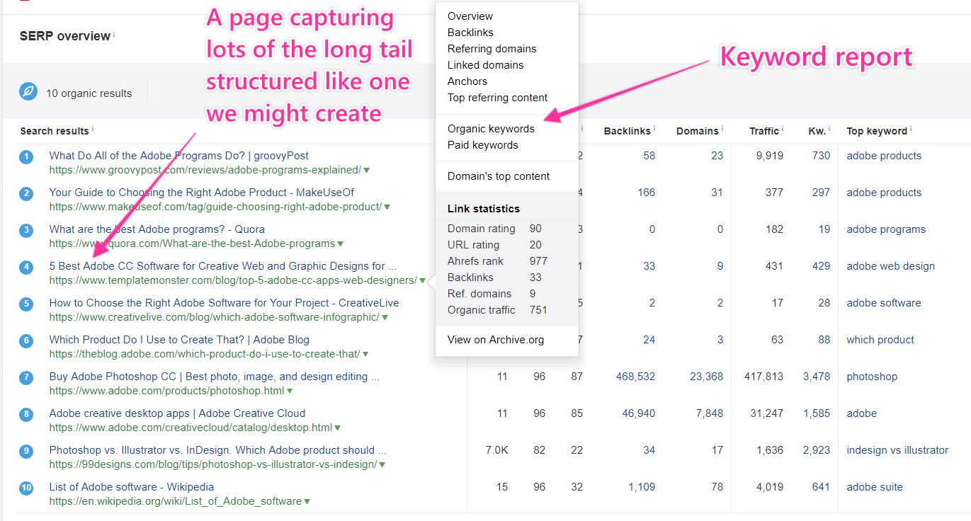Choose Overview in the popup menu
The width and height of the screenshot is (971, 521).
coord(470,16)
